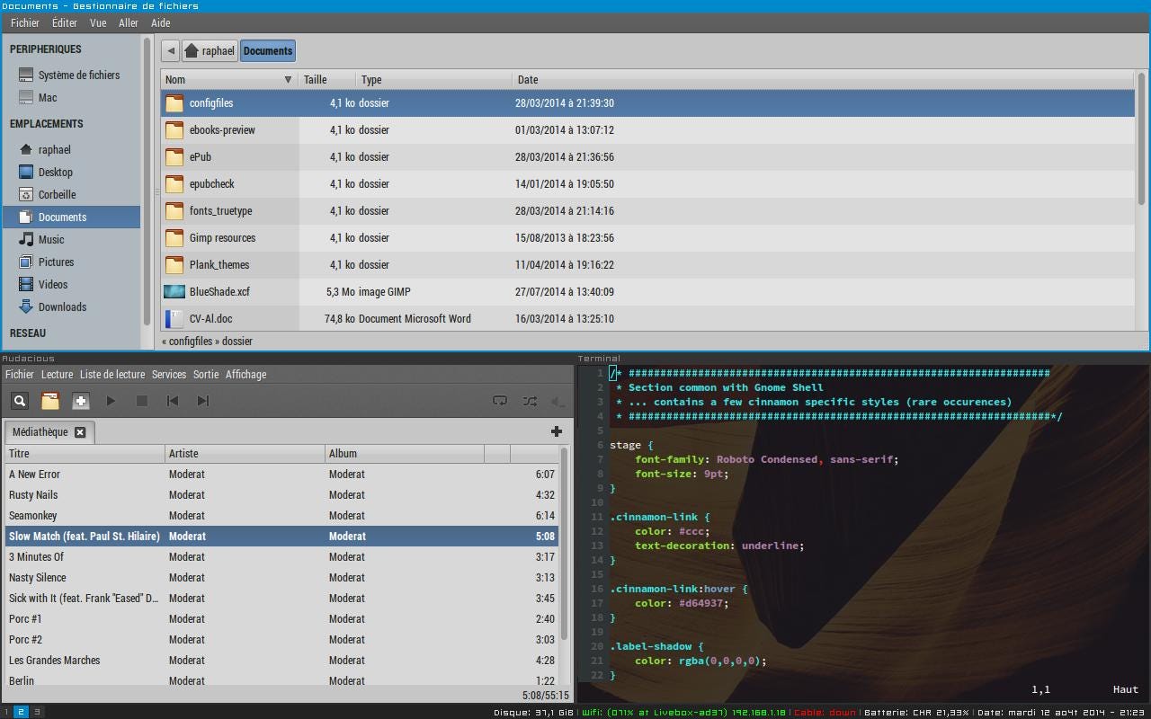Skip to next track in Audacious
This screenshot has width=1151, height=719.
(203, 401)
